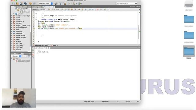
Task: Select the queue project
Action: [x=17, y=39]
